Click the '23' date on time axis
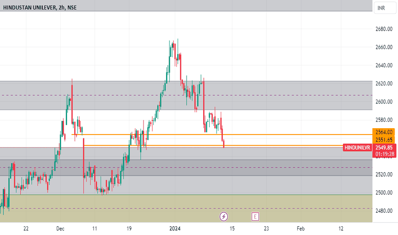The image size is (398, 235). [266, 229]
